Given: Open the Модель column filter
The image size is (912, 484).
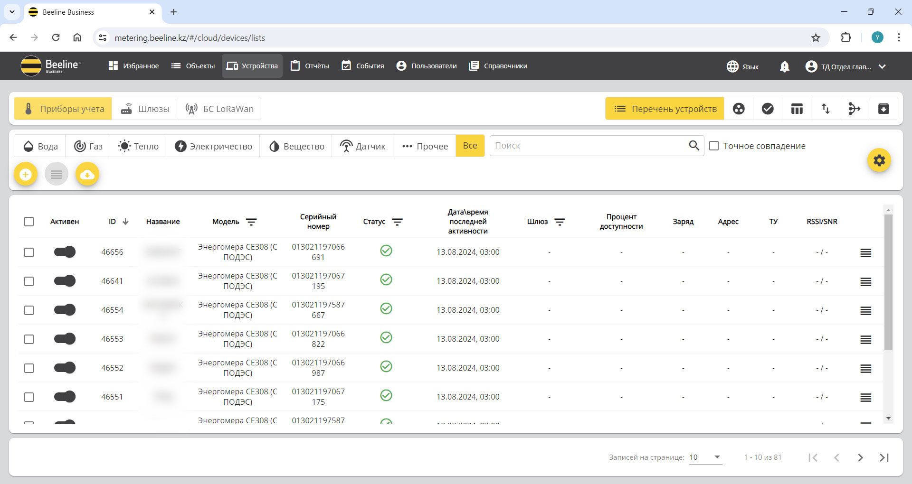Looking at the screenshot, I should click(251, 222).
